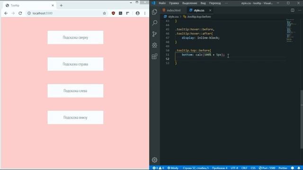Click the dark square browser extension icon
Screen dimensions: 303x170
click(x=120, y=13)
